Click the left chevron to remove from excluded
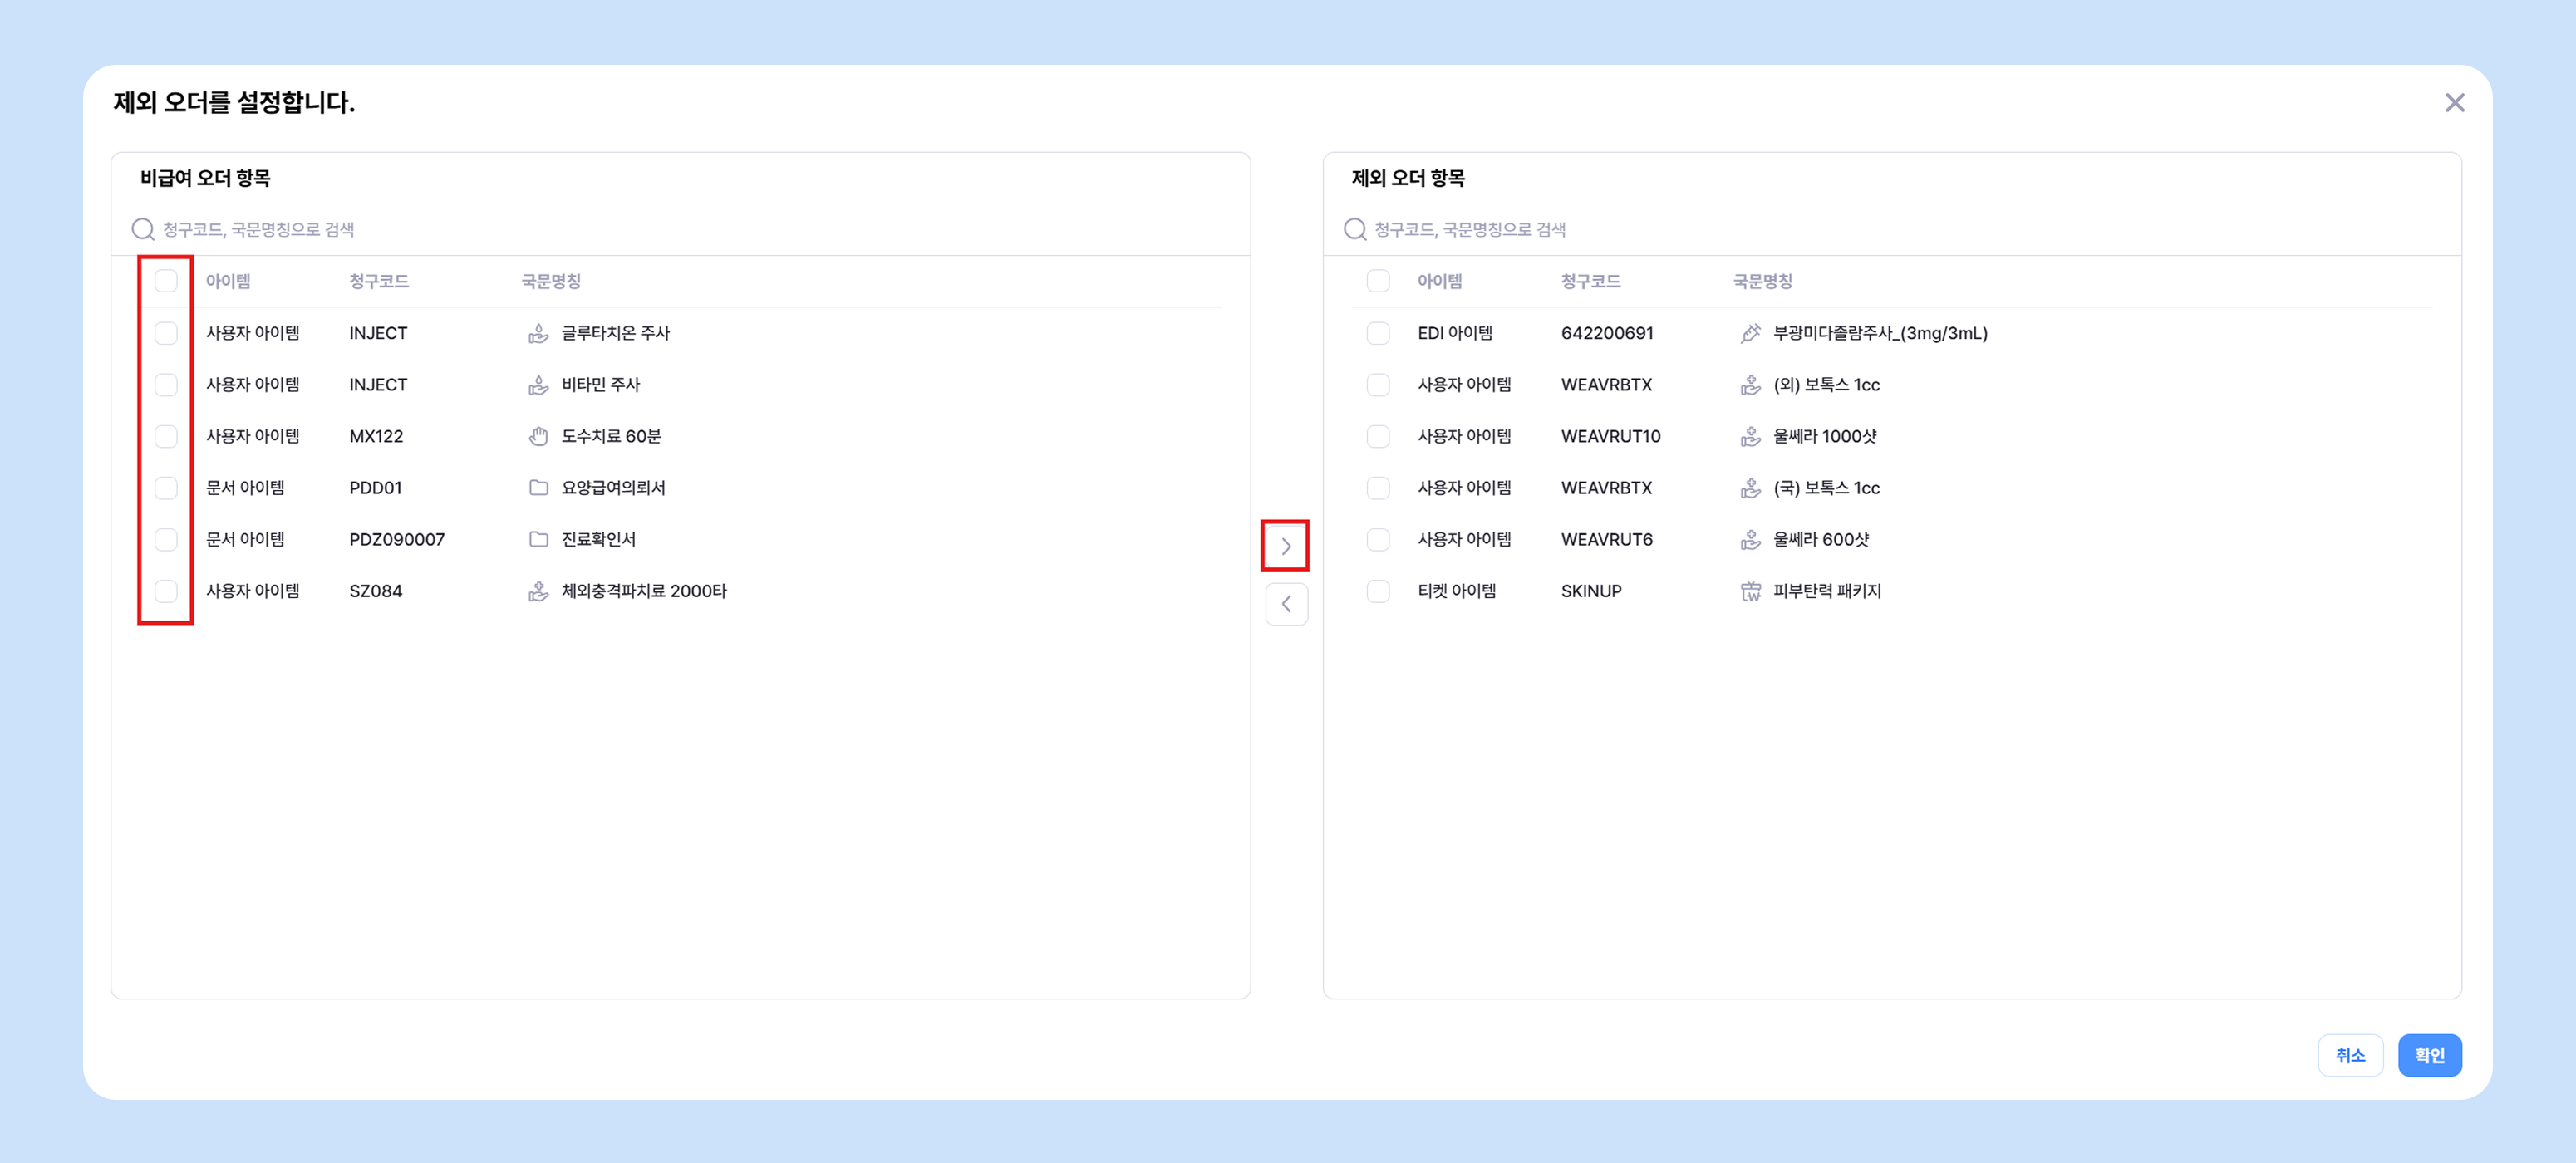The height and width of the screenshot is (1163, 2576). pos(1286,604)
